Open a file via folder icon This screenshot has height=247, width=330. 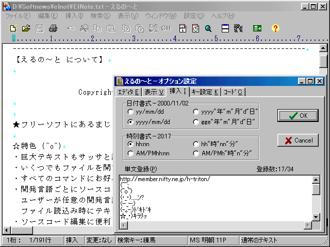click(26, 28)
